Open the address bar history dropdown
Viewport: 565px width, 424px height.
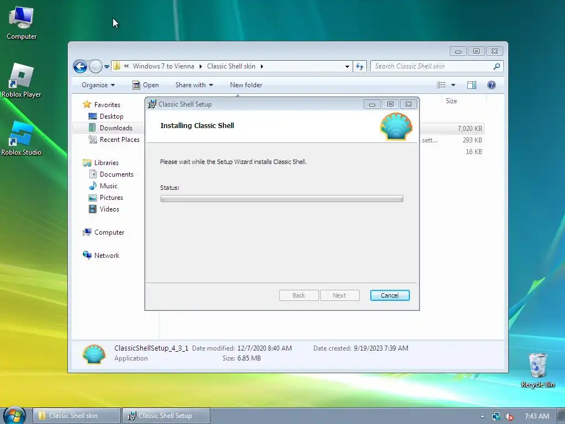click(347, 66)
